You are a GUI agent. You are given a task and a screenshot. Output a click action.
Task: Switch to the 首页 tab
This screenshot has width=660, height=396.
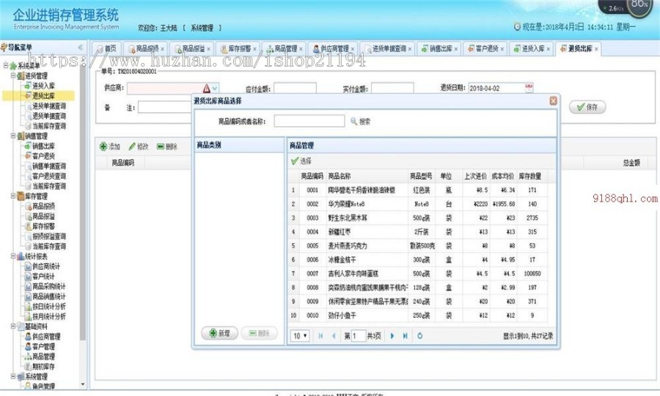[x=106, y=49]
